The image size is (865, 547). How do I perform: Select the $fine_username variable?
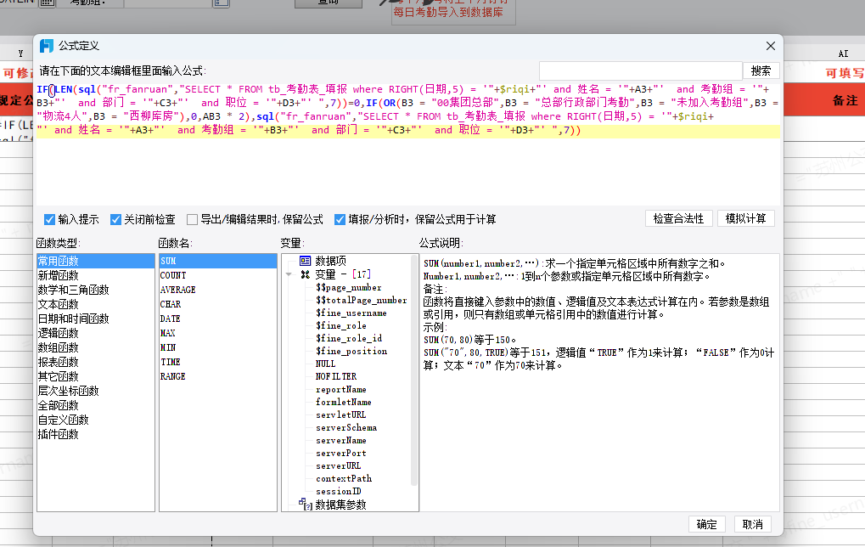pos(351,313)
